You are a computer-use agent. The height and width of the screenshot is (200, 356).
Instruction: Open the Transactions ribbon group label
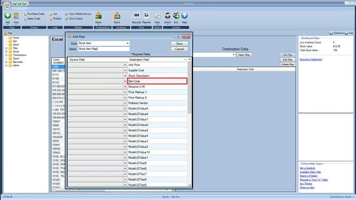pyautogui.click(x=102, y=27)
